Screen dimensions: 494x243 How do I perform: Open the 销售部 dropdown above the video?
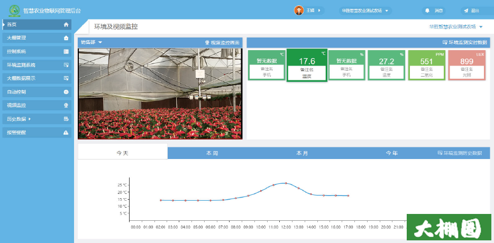[92, 42]
